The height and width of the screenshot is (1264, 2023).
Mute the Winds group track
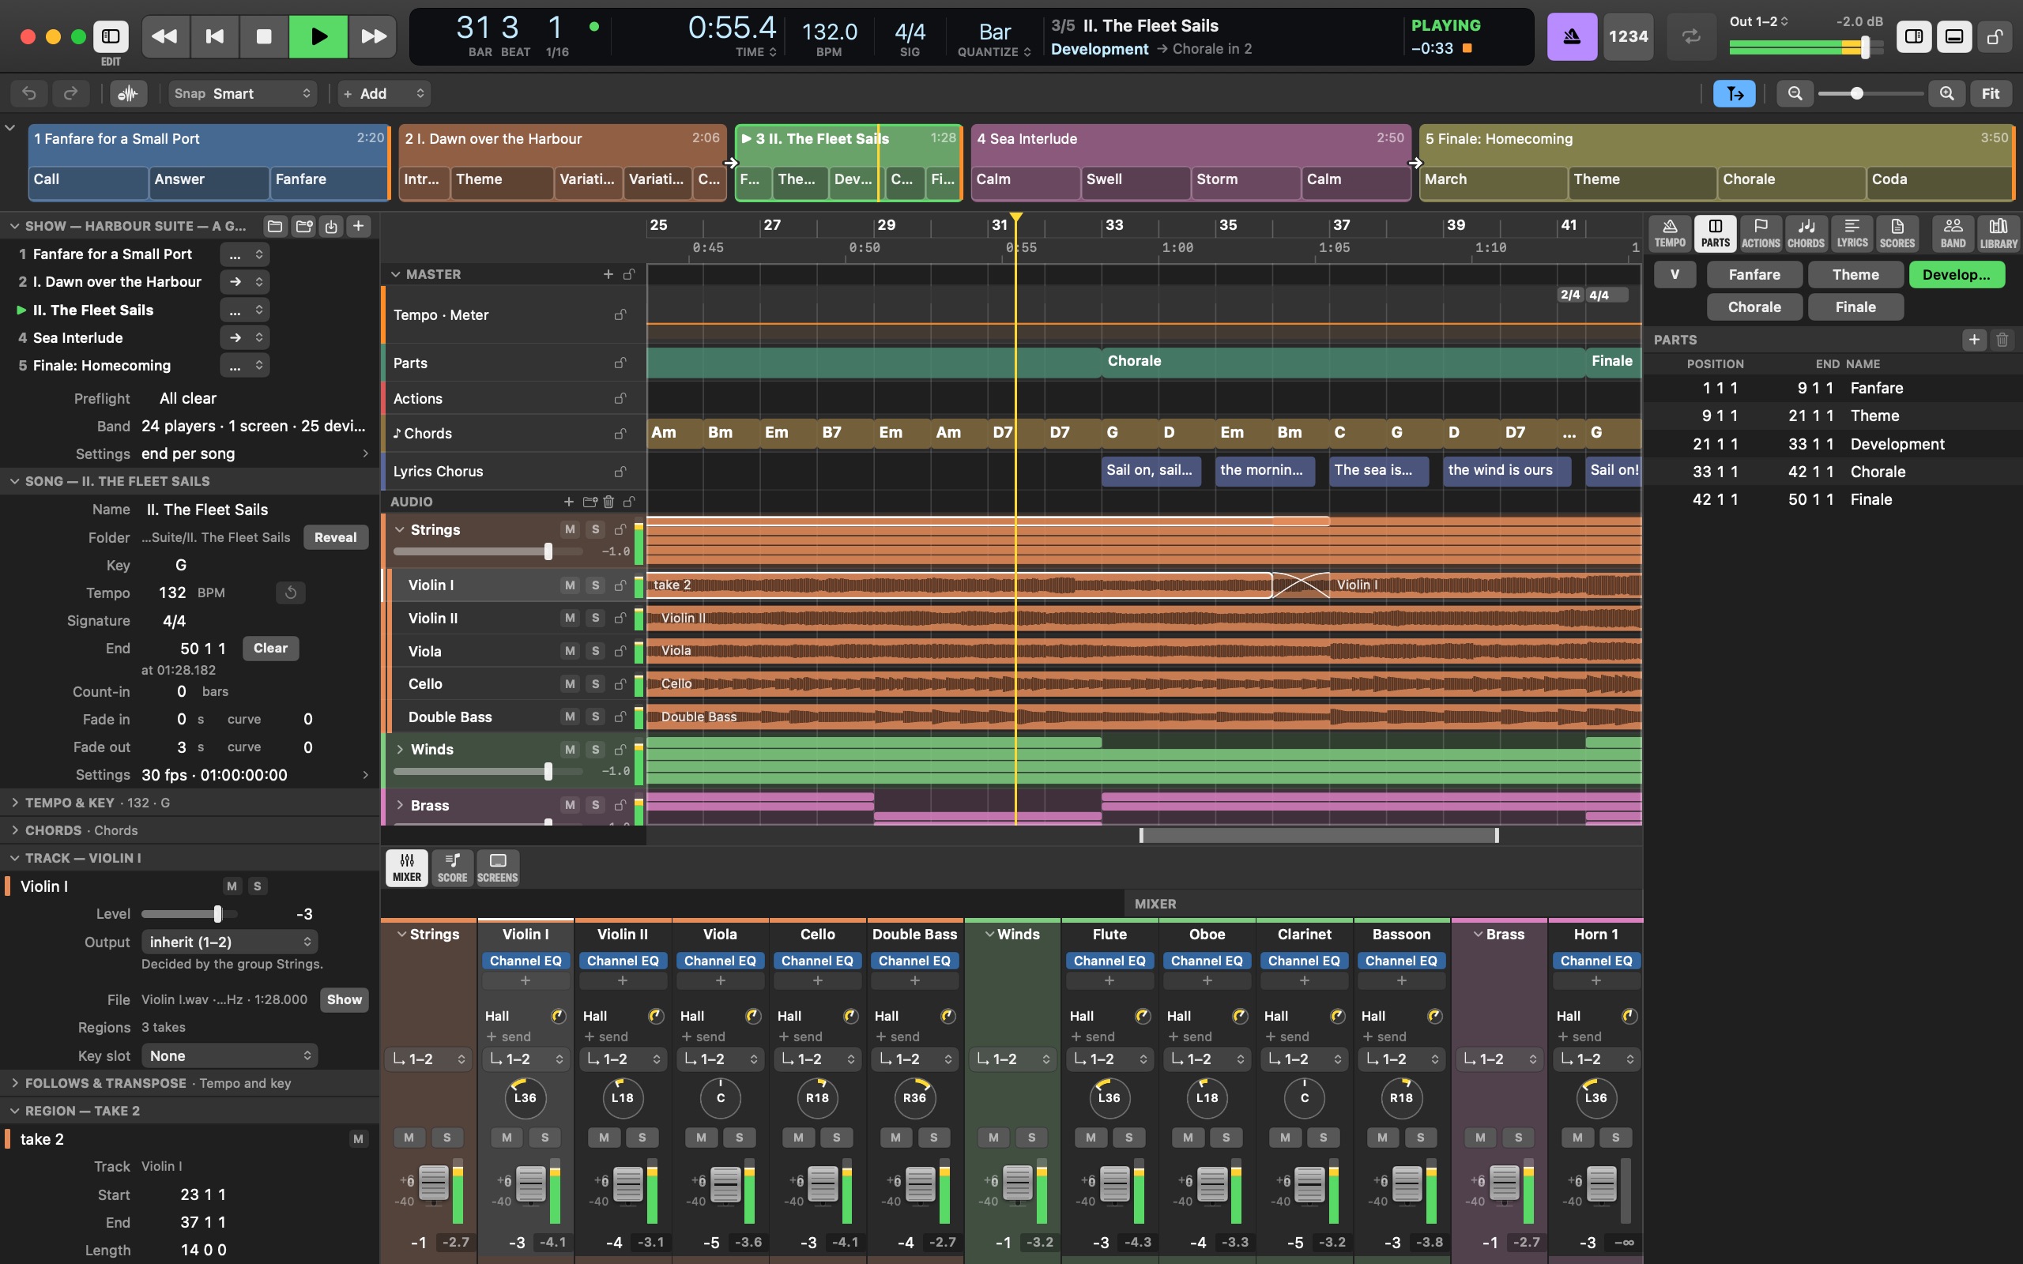coord(570,749)
